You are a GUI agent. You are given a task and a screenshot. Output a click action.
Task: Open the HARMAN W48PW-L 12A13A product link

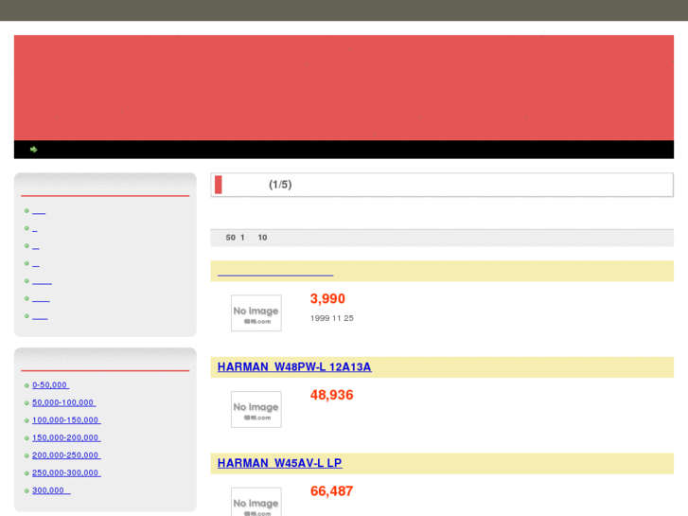coord(294,366)
